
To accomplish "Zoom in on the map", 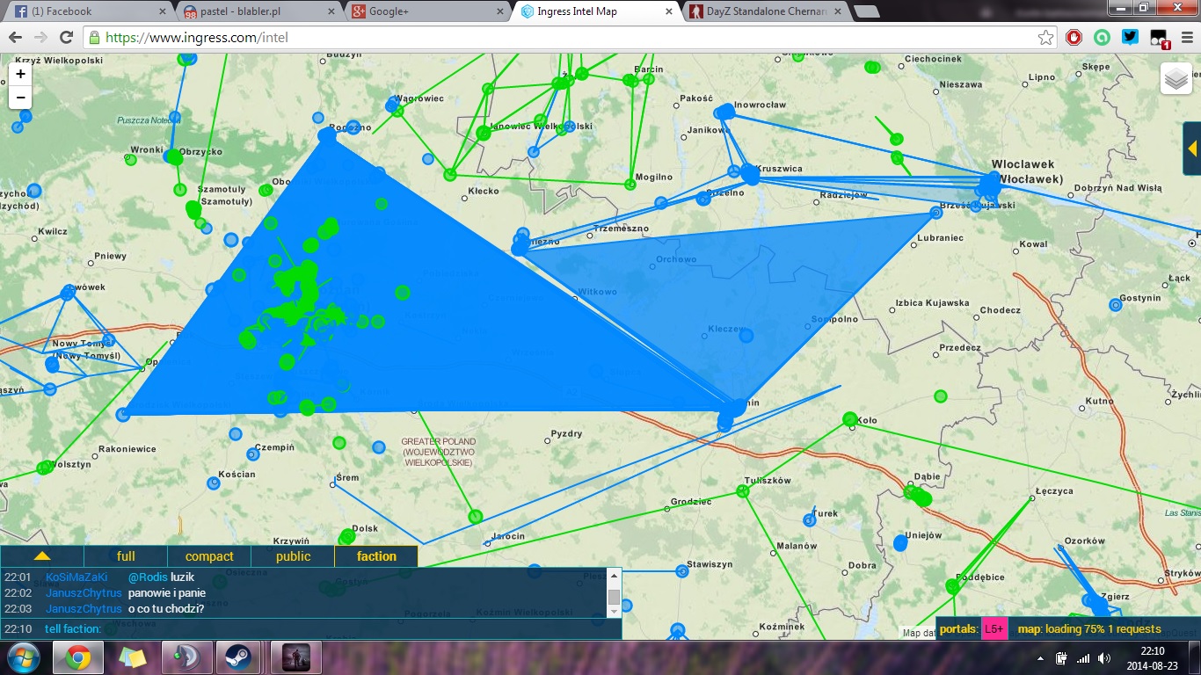I will 20,75.
